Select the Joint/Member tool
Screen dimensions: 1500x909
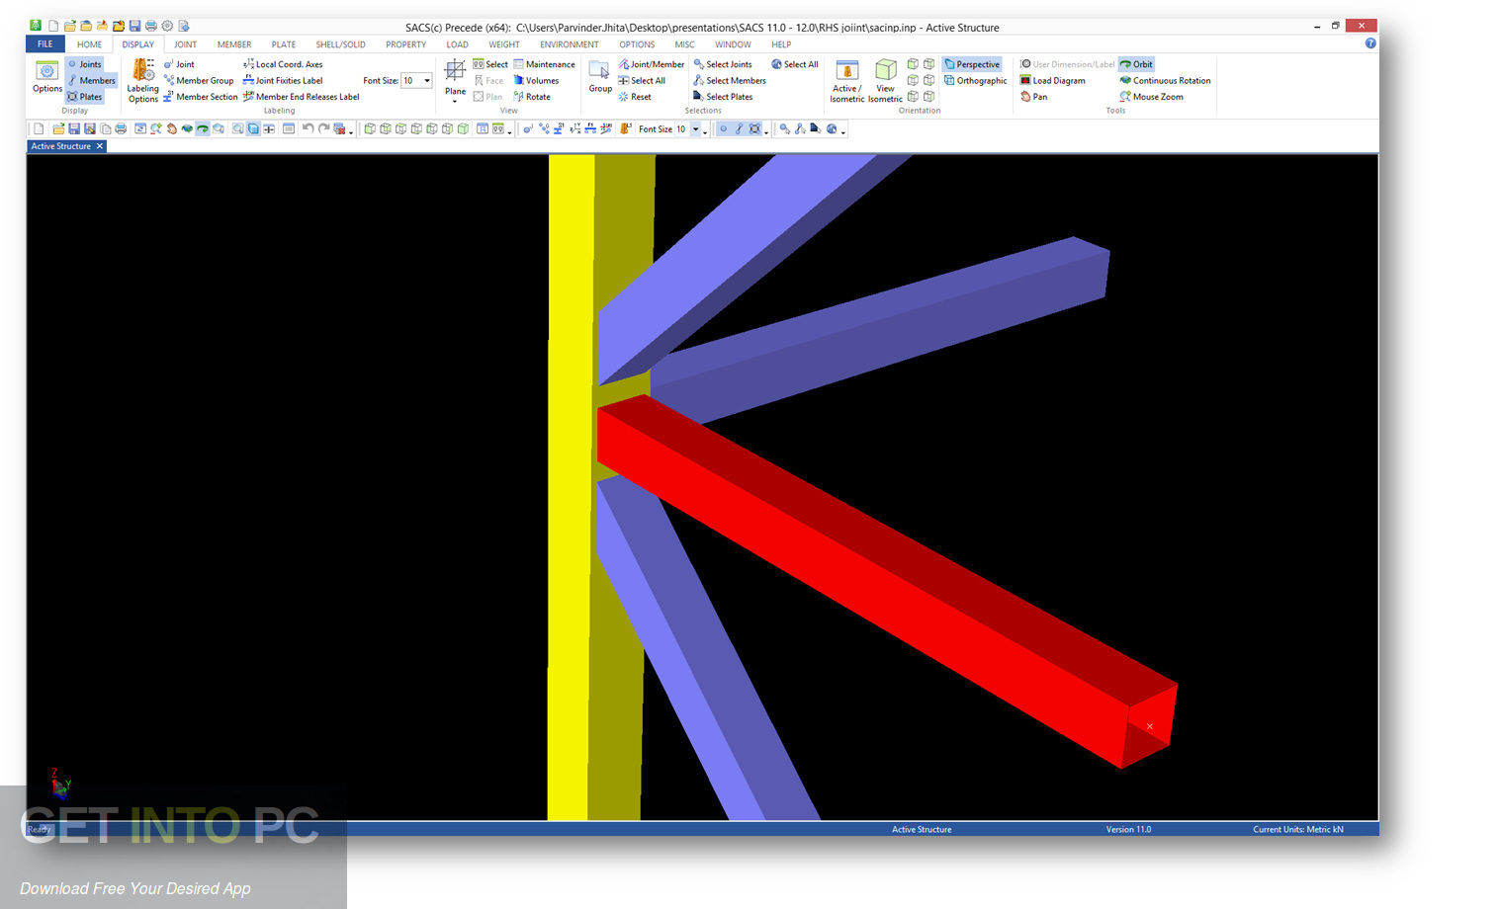(651, 63)
